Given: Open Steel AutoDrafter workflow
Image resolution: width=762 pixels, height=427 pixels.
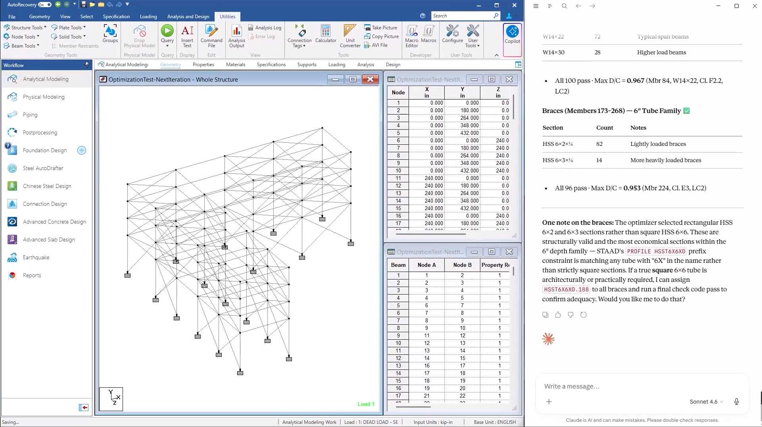Looking at the screenshot, I should click(x=43, y=168).
